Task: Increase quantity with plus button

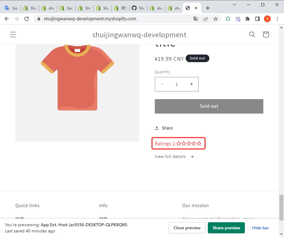Action: pos(191,84)
